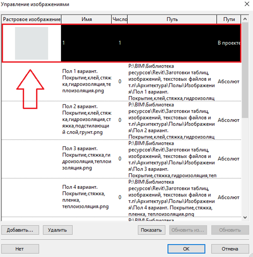
Task: Click the file path of Пол 4 вариант
Action: (172, 198)
